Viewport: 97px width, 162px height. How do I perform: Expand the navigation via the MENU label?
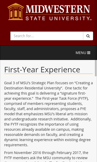pyautogui.click(x=81, y=53)
